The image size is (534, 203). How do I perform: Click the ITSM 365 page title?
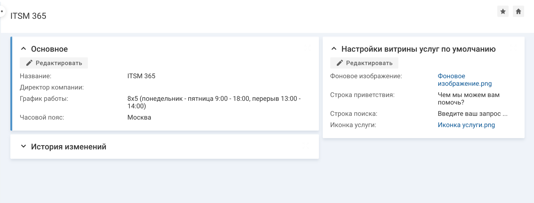pyautogui.click(x=28, y=16)
